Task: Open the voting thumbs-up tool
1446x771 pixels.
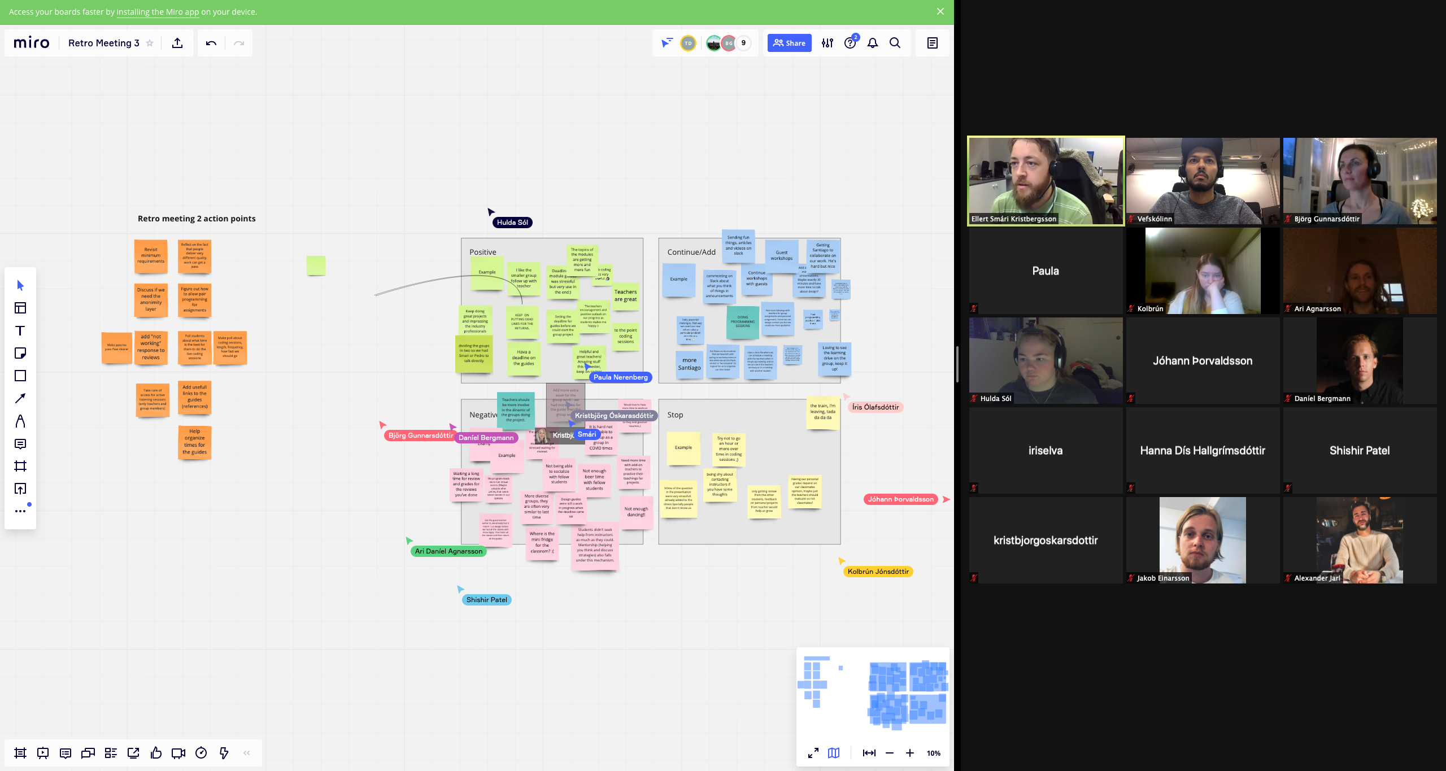Action: (x=156, y=753)
